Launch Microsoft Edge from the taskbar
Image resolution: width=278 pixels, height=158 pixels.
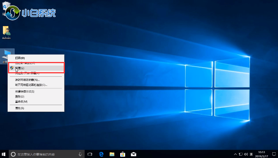click(x=101, y=154)
